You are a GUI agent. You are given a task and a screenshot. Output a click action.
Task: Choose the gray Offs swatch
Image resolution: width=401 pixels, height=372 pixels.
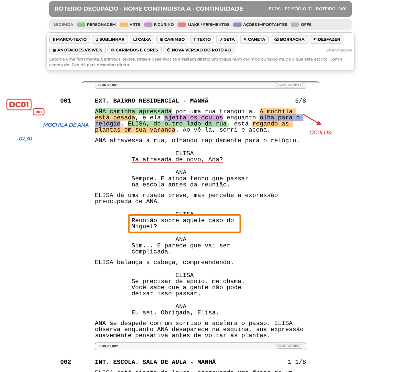pos(295,25)
